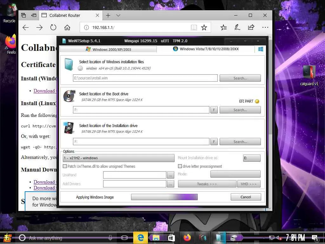Open Edge web notes pen

point(237,27)
